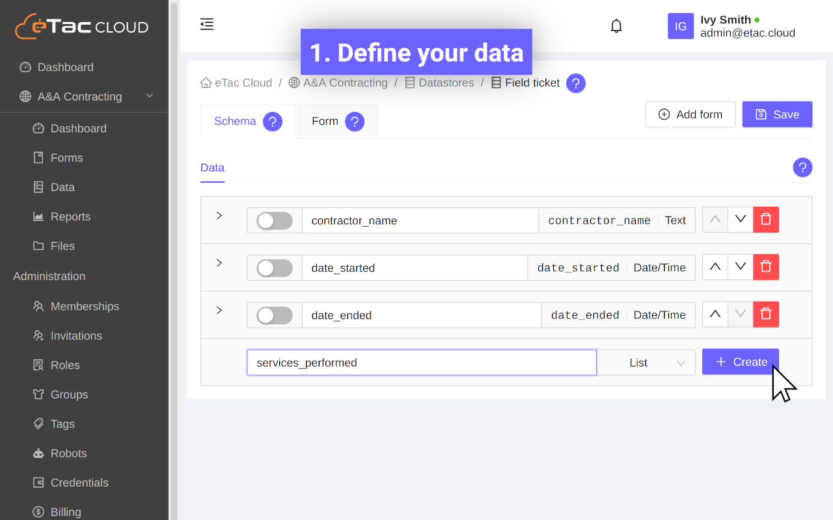Screen dimensions: 833x520
Task: Open help icon next to Field ticket breadcrumb
Action: coord(575,83)
